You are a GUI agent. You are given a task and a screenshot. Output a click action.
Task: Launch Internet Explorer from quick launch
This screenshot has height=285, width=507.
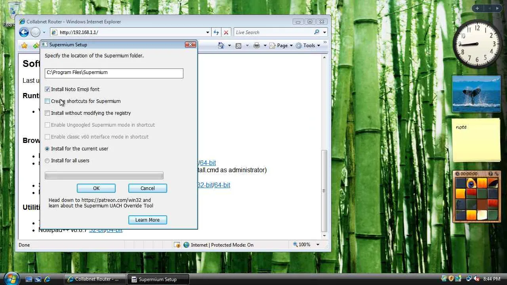pos(47,279)
